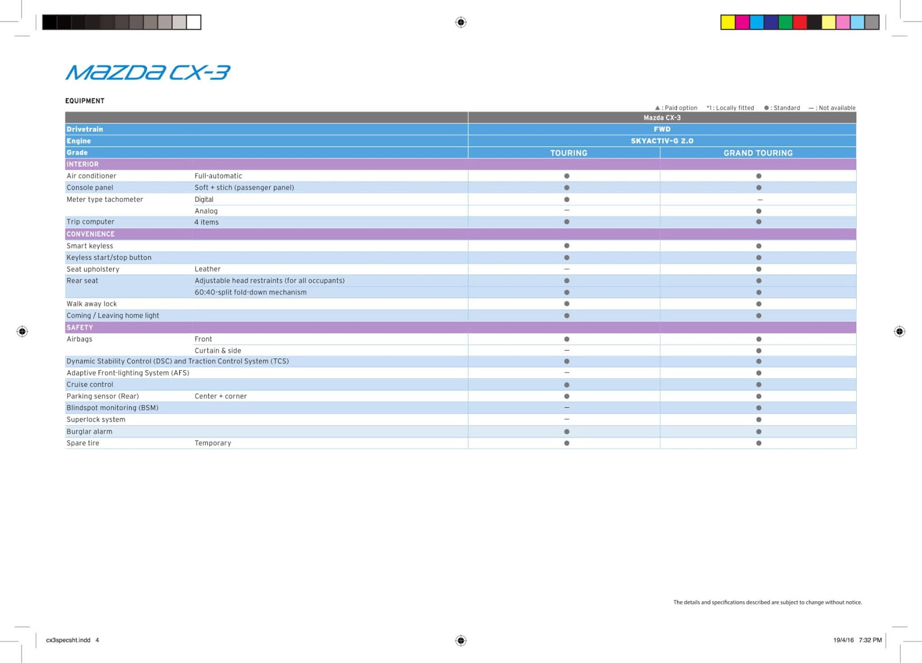Click the subject-to-change disclaimer note
Screen dimensions: 922x663
coord(768,603)
